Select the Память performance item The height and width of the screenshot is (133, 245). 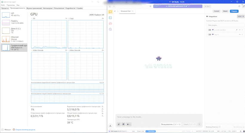tap(14, 22)
